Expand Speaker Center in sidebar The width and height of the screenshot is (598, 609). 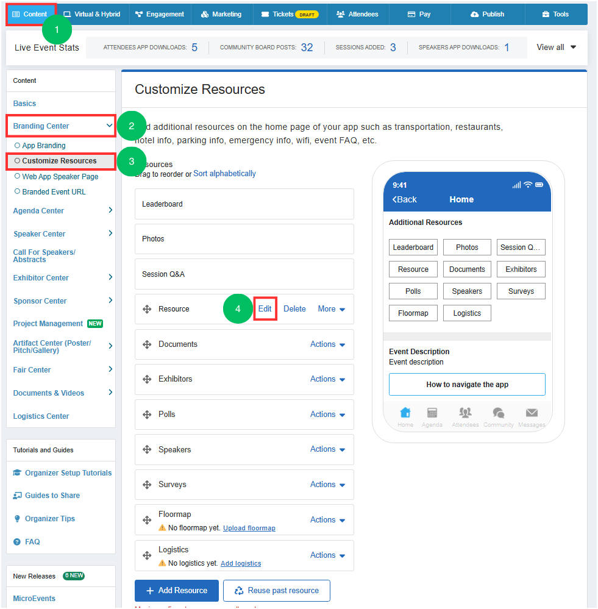point(110,233)
